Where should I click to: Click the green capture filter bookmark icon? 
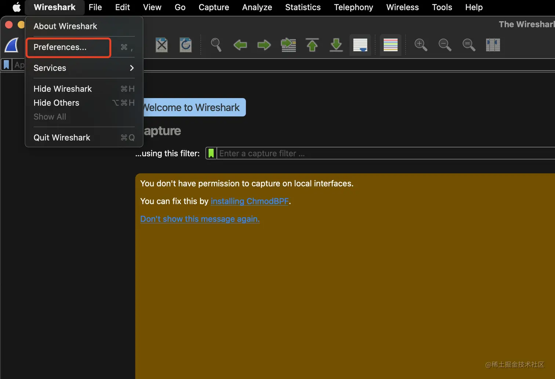coord(211,153)
